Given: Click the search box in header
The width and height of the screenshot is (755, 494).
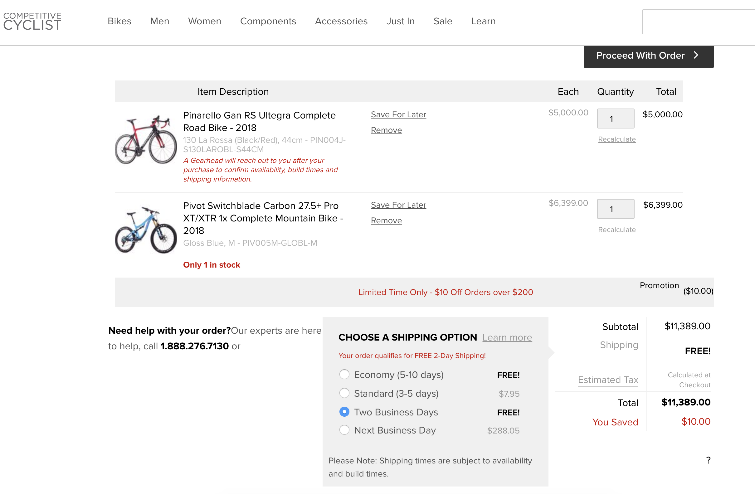Looking at the screenshot, I should (x=698, y=22).
